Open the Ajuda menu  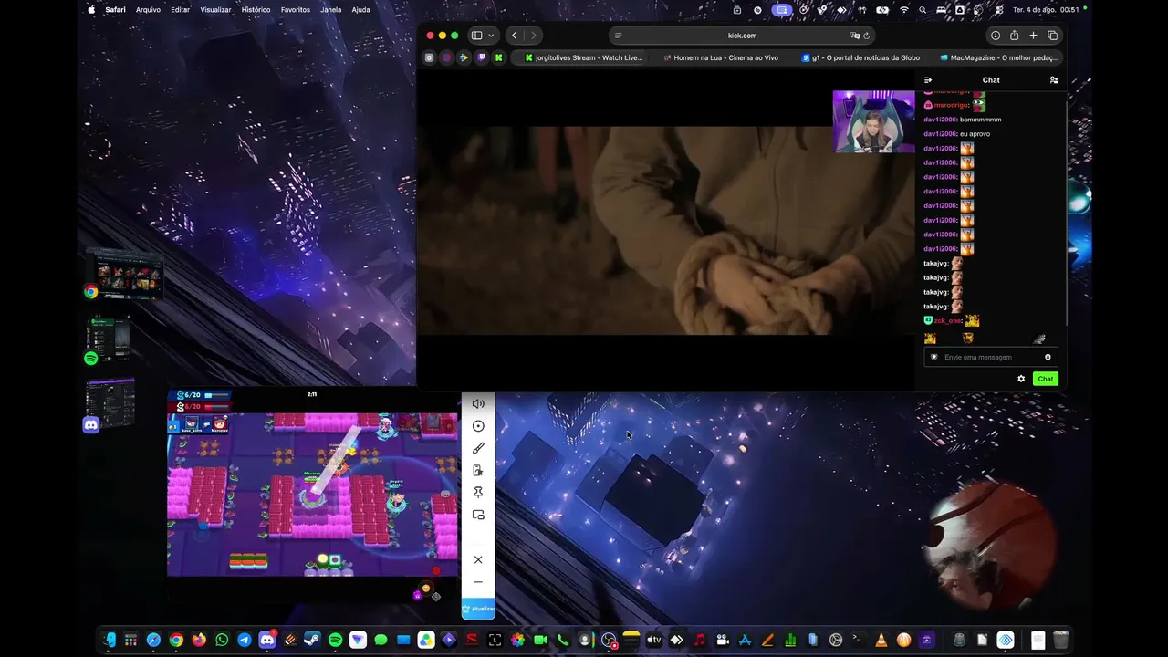(361, 10)
